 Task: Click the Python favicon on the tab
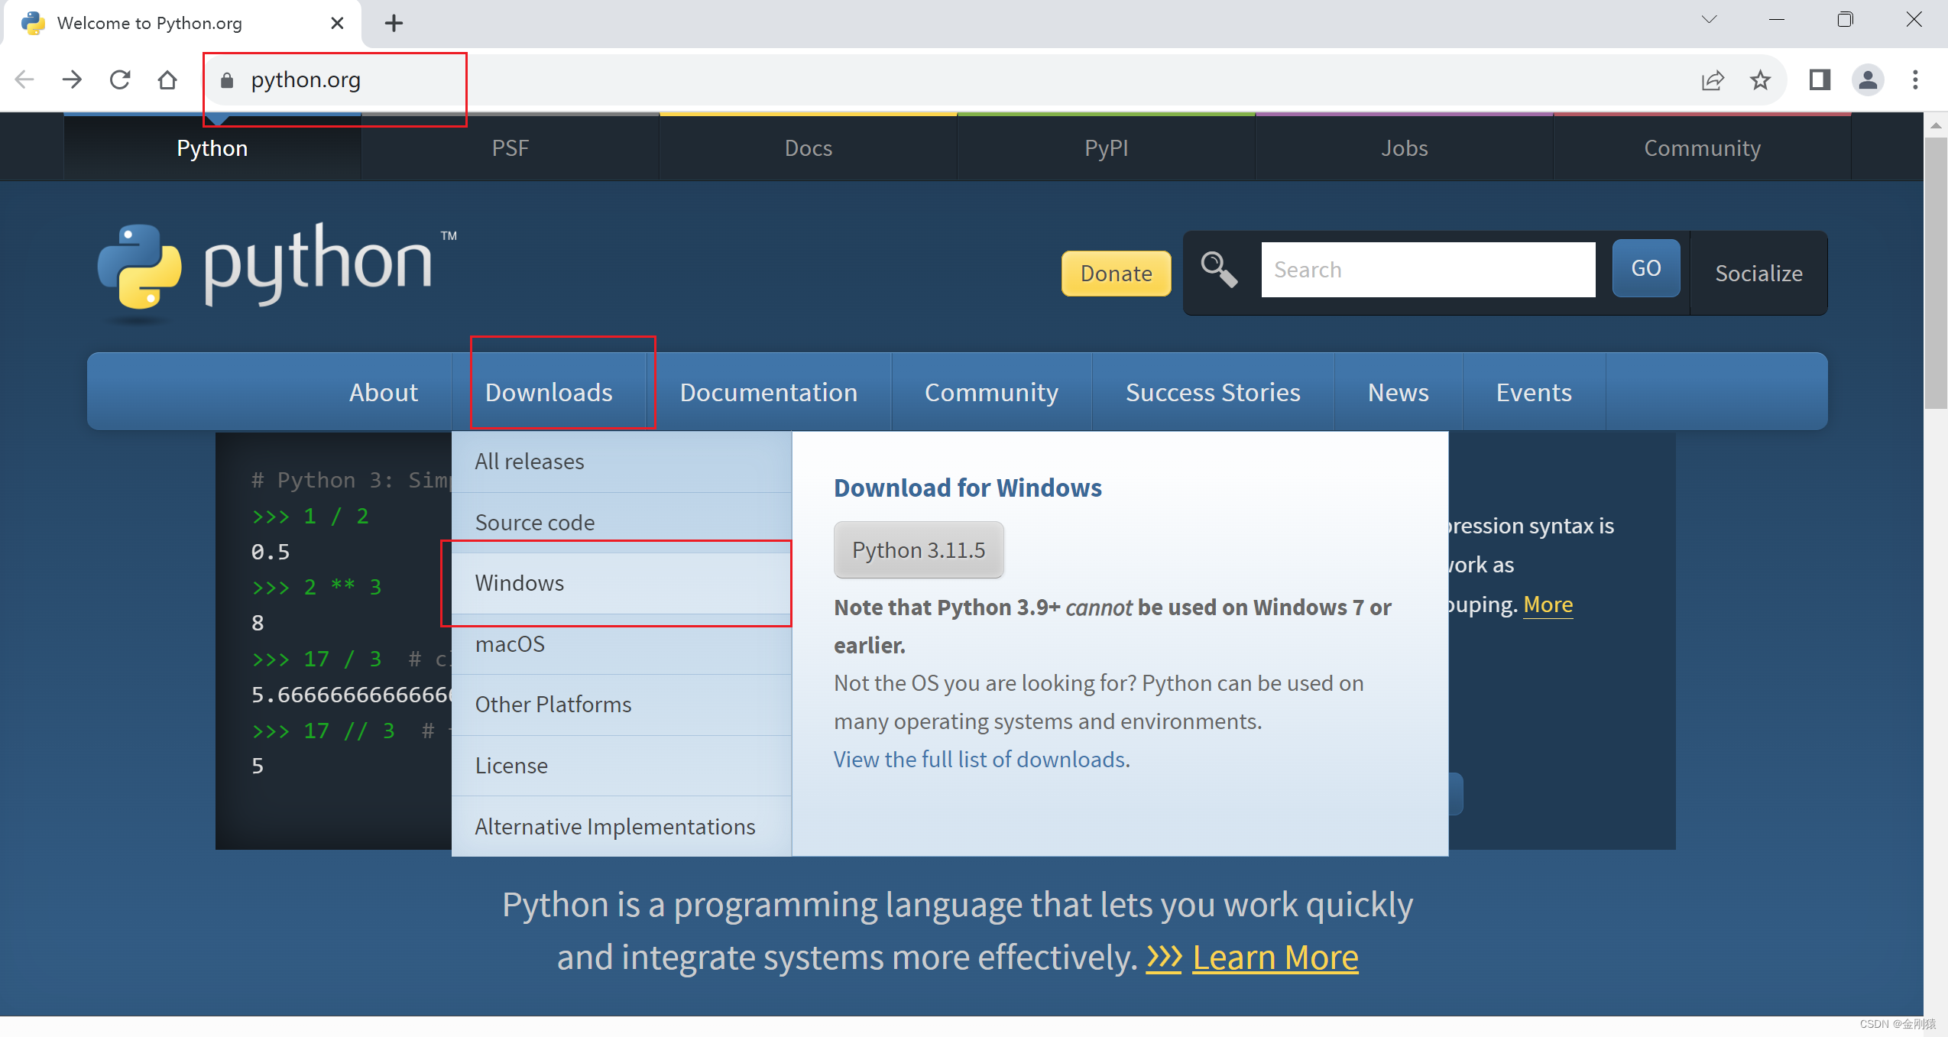(x=33, y=23)
